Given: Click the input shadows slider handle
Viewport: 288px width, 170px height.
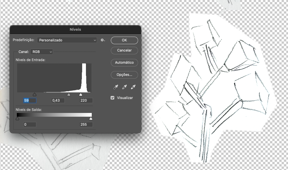Looking at the screenshot, I should [x=34, y=94].
